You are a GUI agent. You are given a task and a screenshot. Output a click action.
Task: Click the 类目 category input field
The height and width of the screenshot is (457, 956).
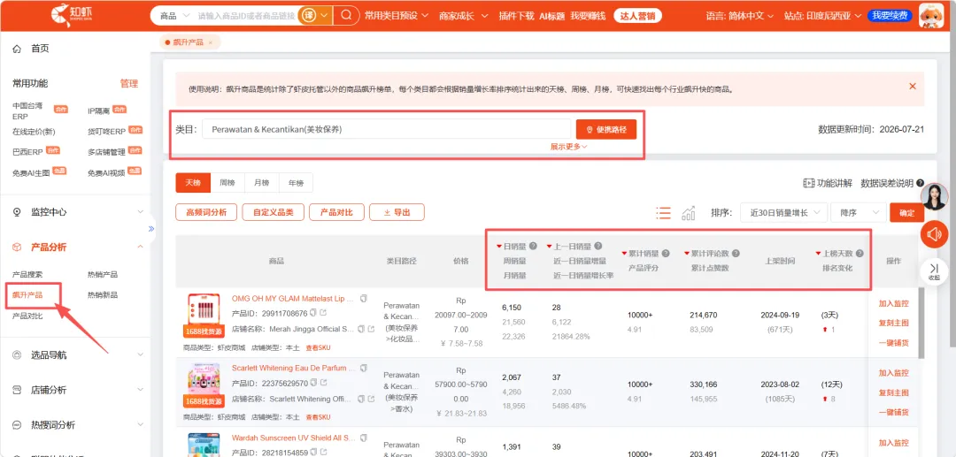pyautogui.click(x=387, y=130)
